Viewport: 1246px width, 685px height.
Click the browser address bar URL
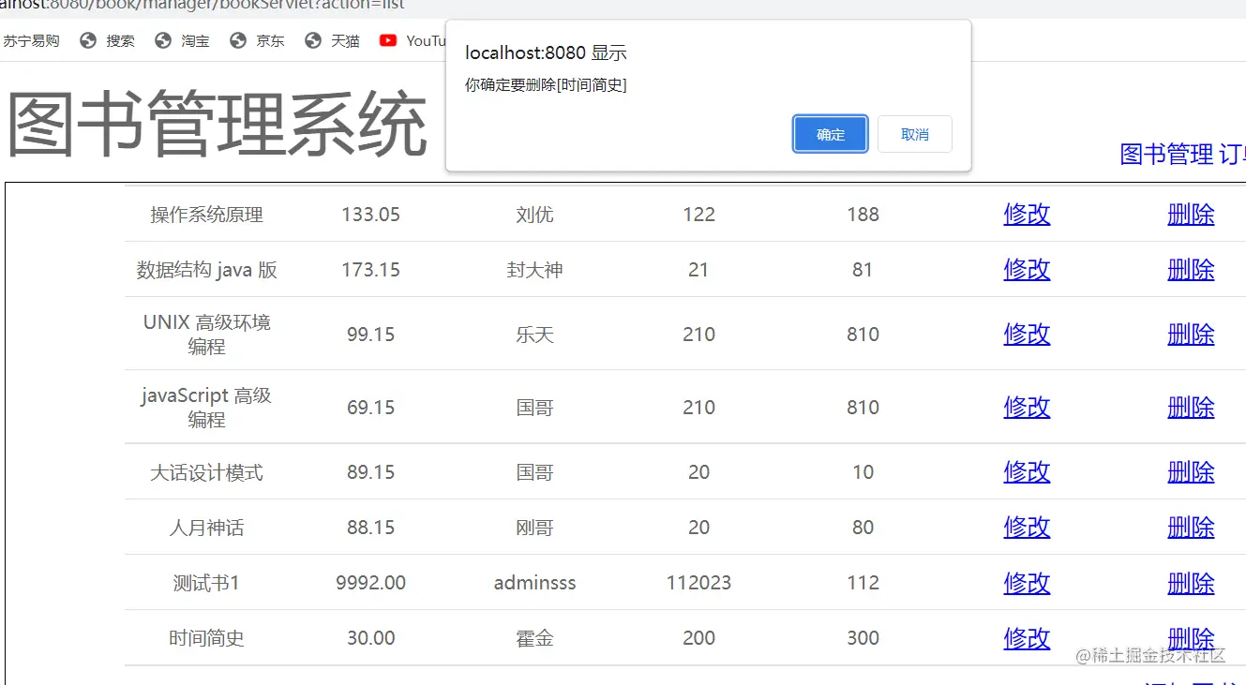[x=203, y=5]
